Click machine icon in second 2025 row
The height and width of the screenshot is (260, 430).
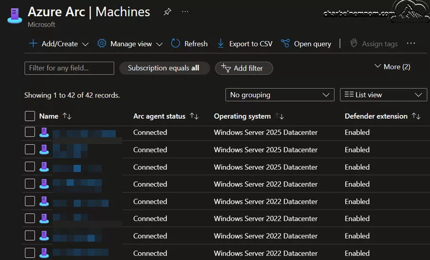pyautogui.click(x=44, y=150)
